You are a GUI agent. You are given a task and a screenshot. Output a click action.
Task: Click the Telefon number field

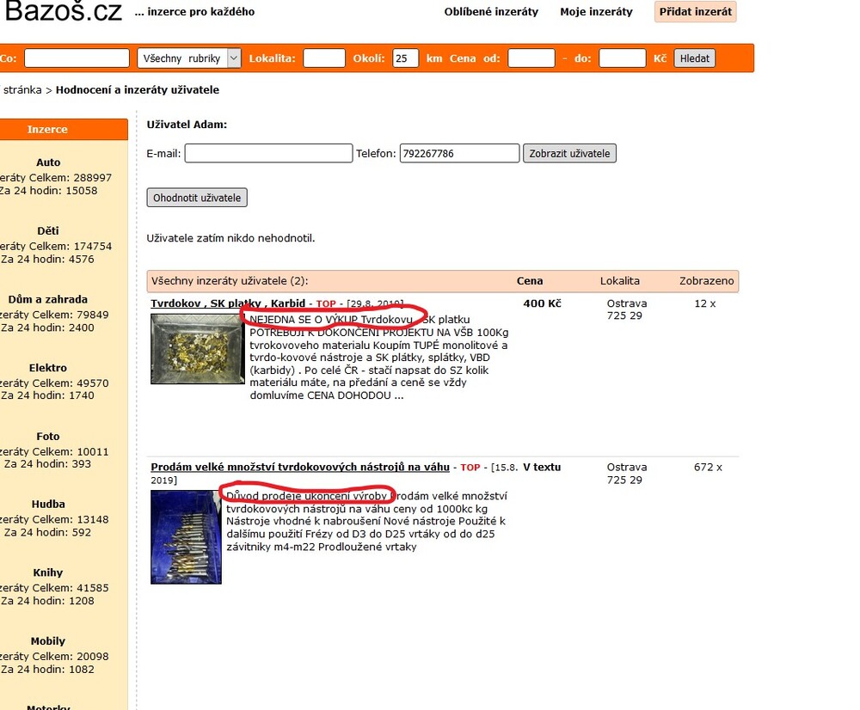459,154
